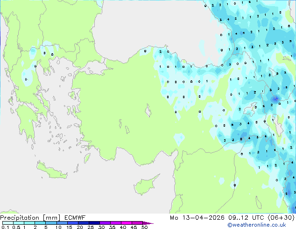This screenshot has width=296, height=229.
Task: Click the 0.1–0.5 mm legend color box
Action: [x=8, y=223]
